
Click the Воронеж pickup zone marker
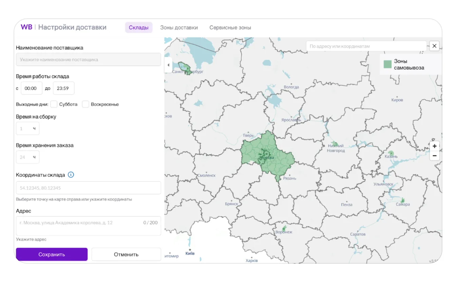coord(284,228)
